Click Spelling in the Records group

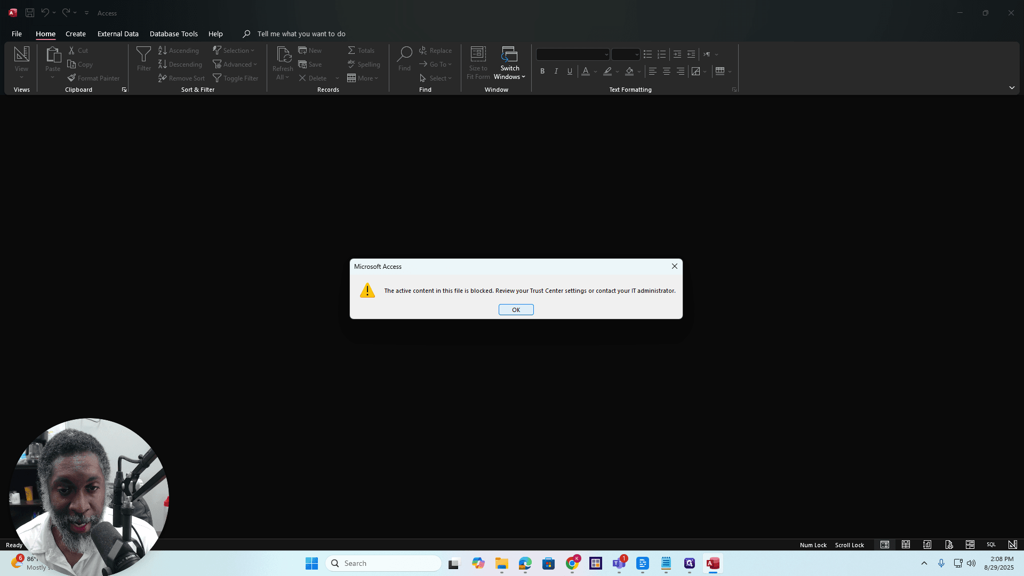click(x=364, y=64)
